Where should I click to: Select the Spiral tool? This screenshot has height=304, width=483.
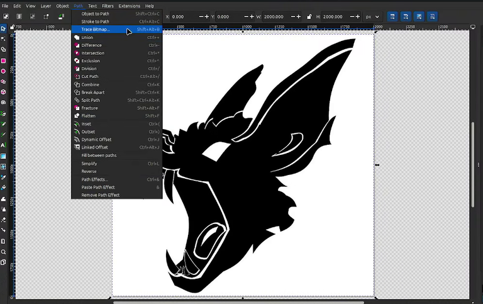[3, 103]
